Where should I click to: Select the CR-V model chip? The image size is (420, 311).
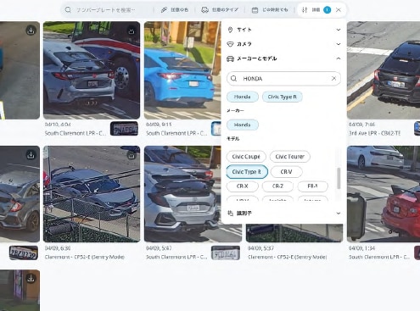tap(286, 172)
